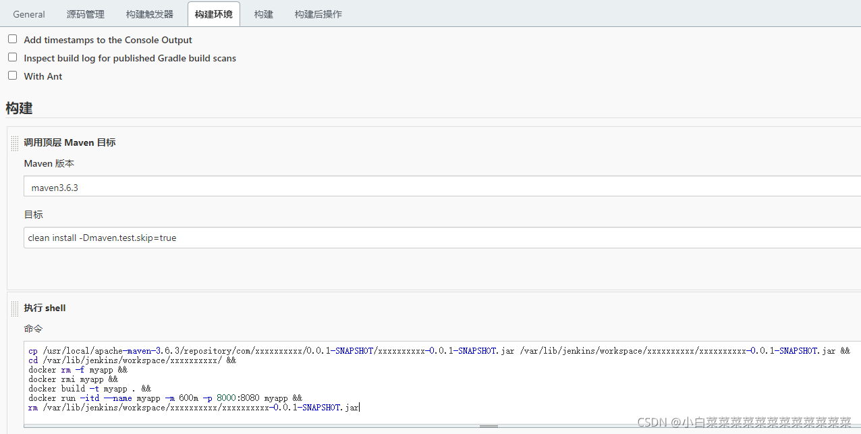
Task: Switch to the General tab
Action: pos(29,14)
